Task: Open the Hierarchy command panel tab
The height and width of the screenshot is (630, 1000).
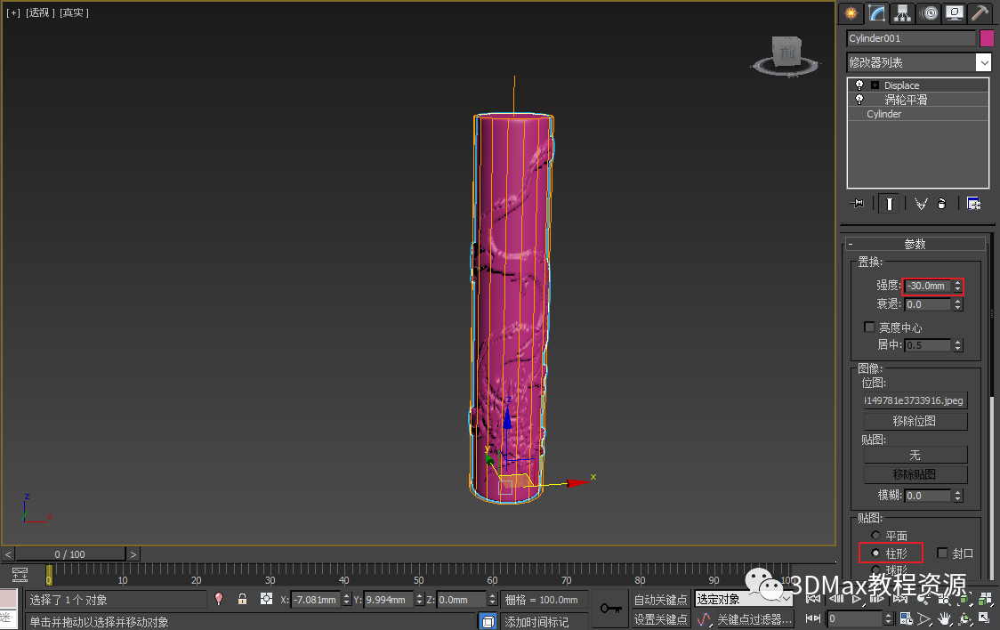Action: [902, 12]
